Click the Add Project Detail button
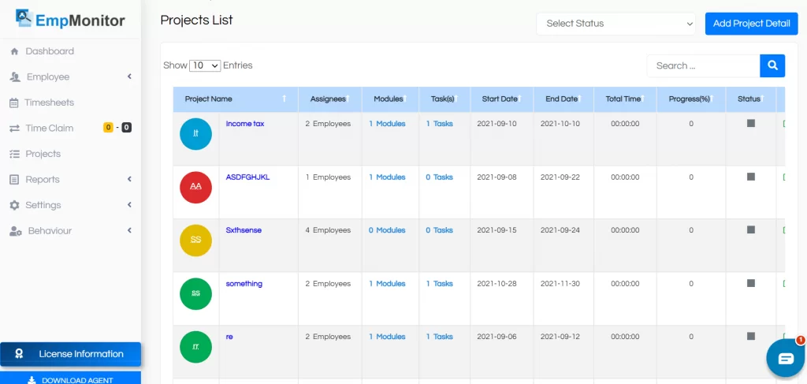Screen dimensions: 807x384 coord(751,24)
